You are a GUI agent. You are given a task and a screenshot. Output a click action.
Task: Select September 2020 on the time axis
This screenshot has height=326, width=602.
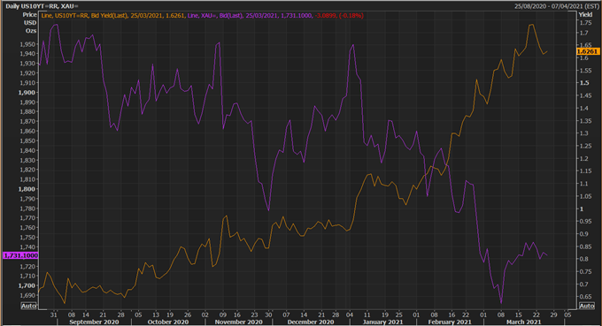pyautogui.click(x=94, y=322)
